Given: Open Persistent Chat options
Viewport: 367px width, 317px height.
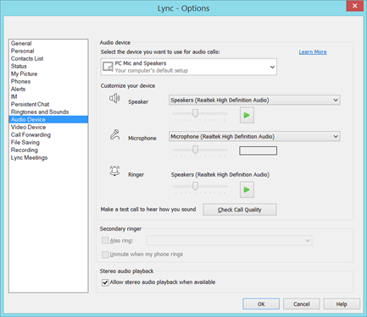Looking at the screenshot, I should pos(48,104).
